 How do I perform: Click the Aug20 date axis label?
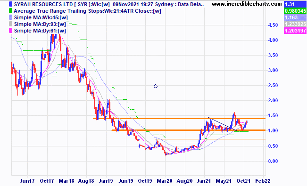184,181
